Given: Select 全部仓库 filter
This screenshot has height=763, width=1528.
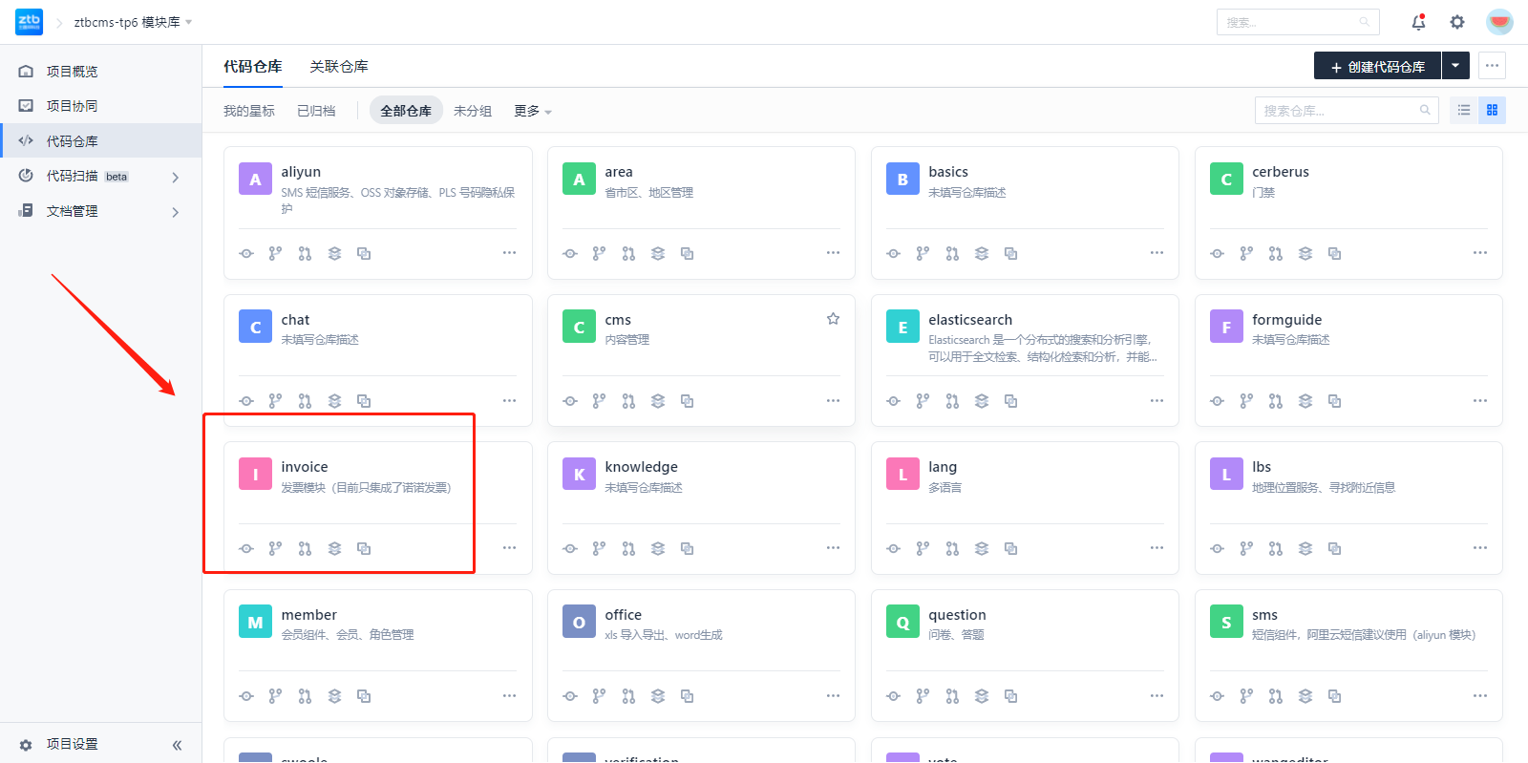Looking at the screenshot, I should click(406, 111).
